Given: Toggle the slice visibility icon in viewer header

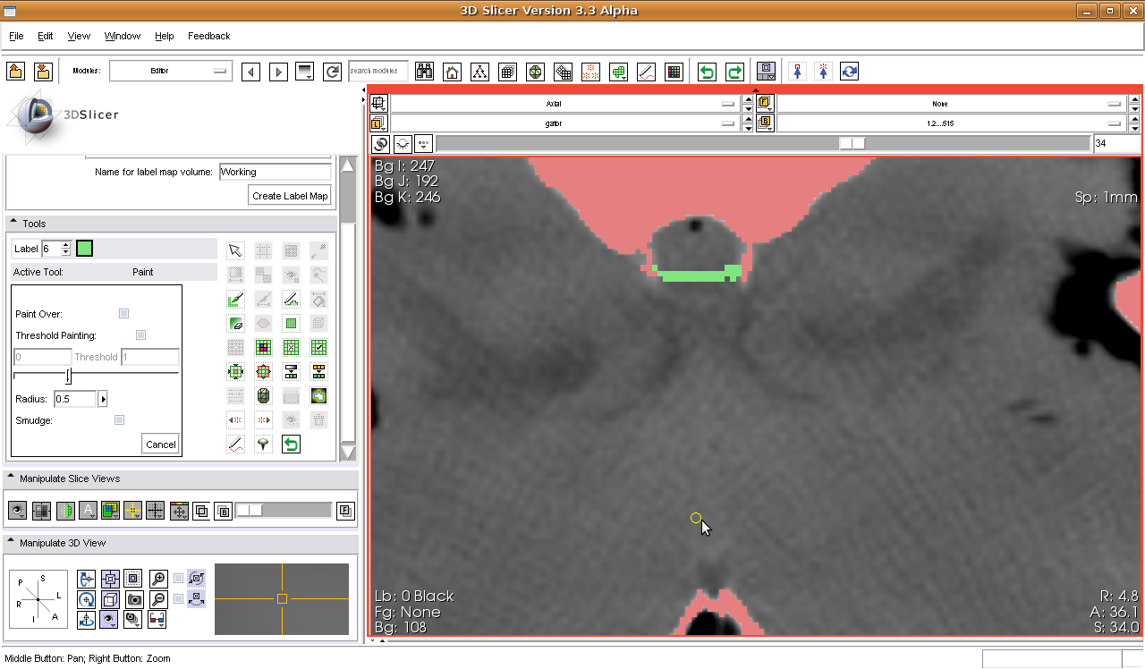Looking at the screenshot, I should [403, 143].
